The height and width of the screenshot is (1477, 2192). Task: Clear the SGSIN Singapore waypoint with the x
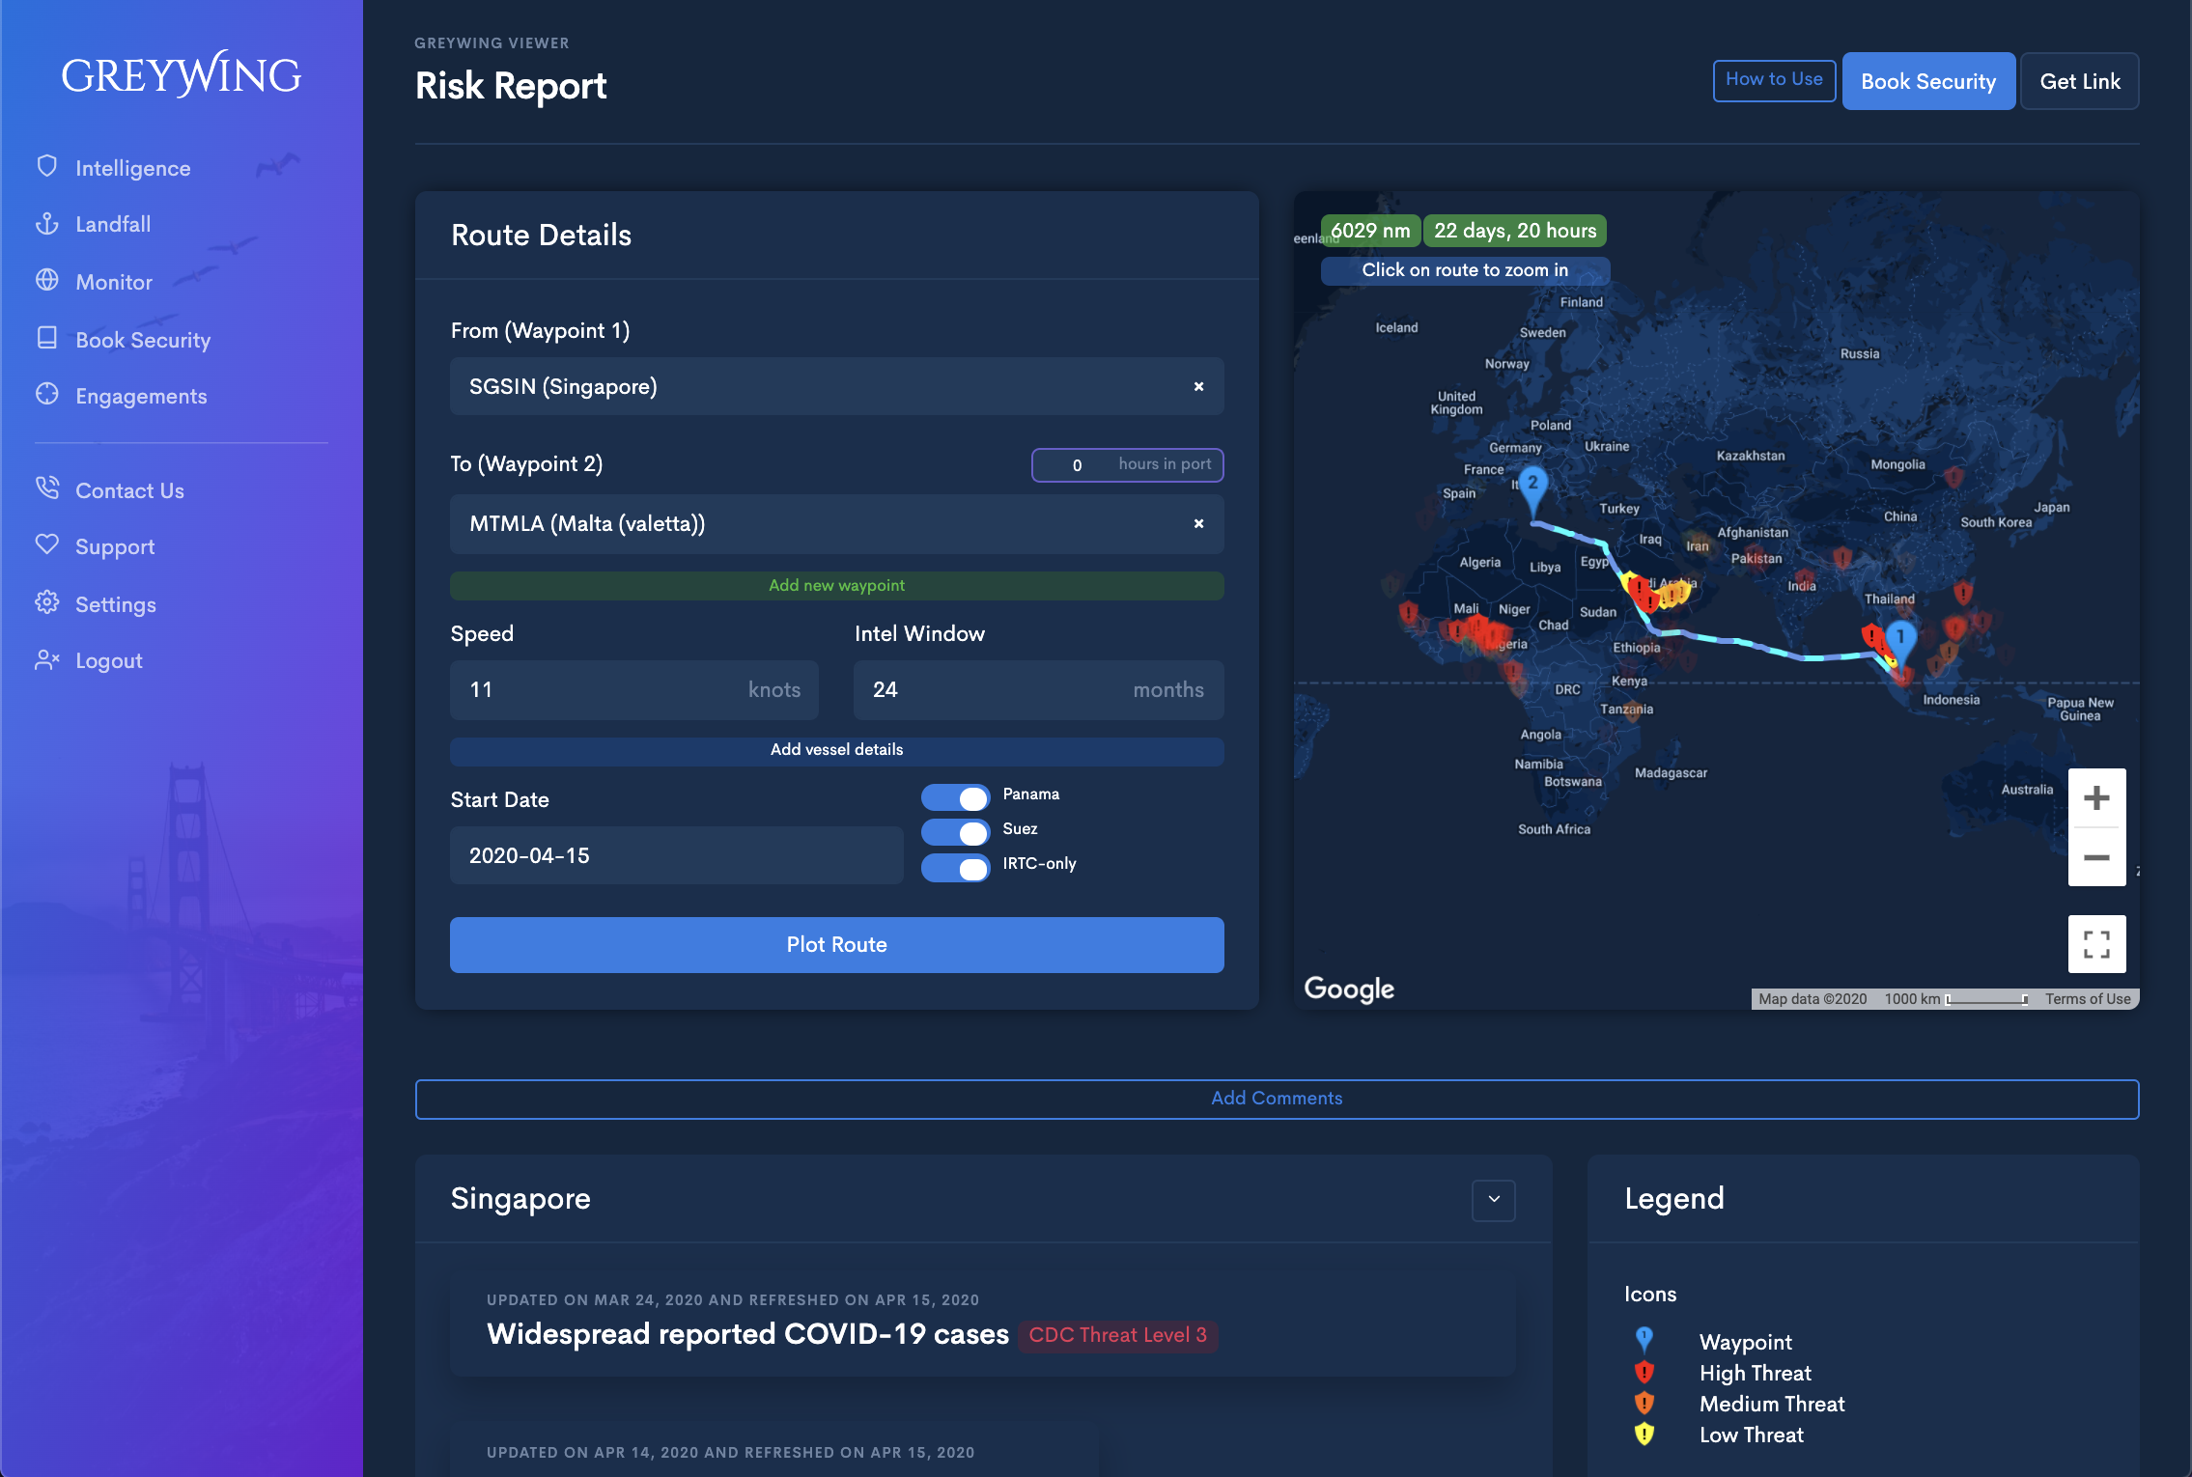coord(1198,386)
